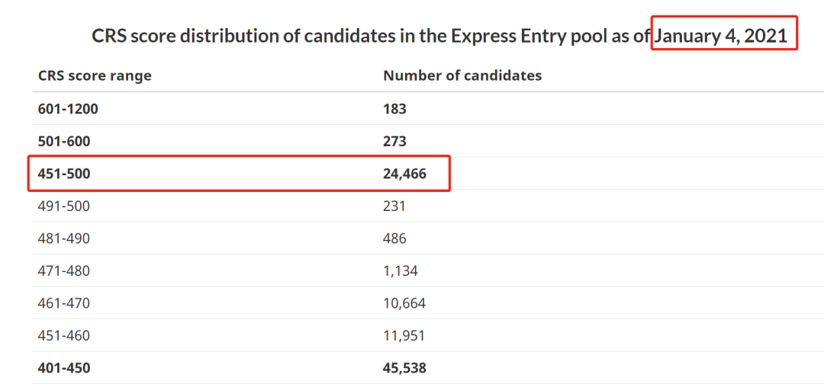Viewport: 824px width, 390px height.
Task: Select the CRS score range column header
Action: click(95, 75)
